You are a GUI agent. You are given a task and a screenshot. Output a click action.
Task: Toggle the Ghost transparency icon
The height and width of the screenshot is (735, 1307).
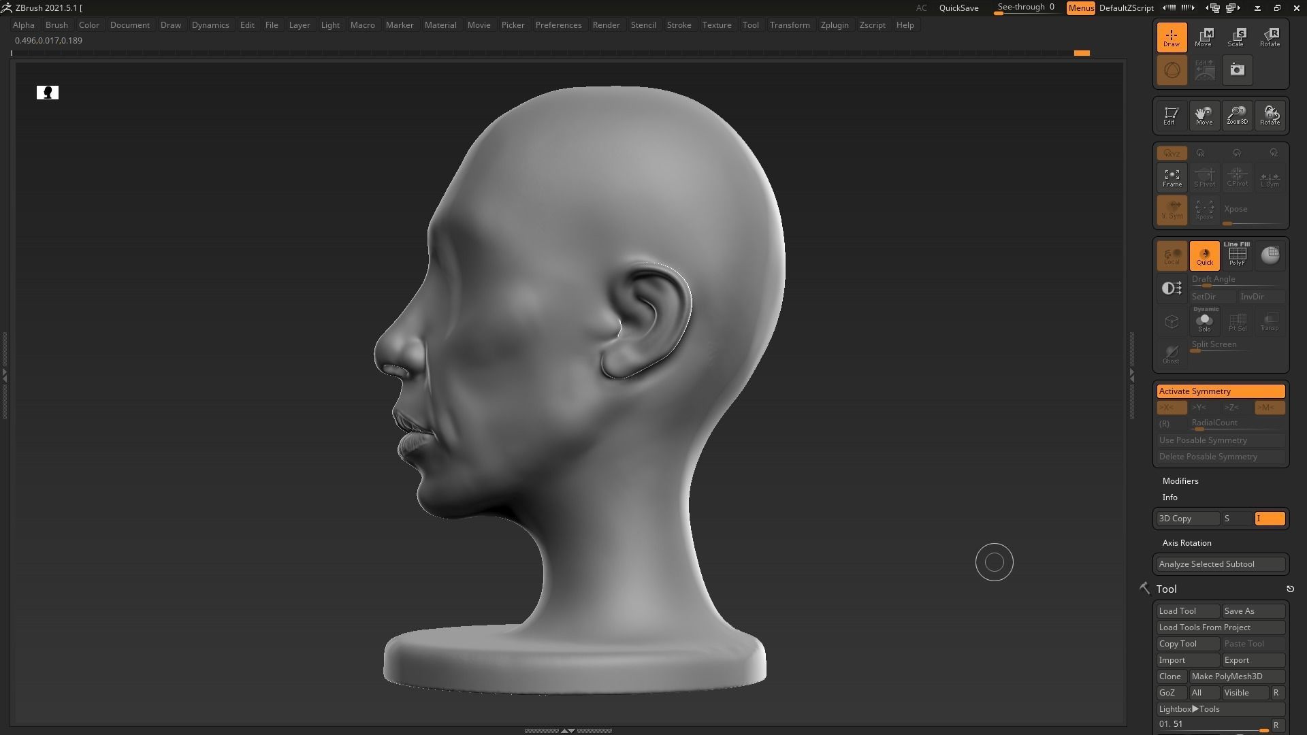coord(1172,353)
